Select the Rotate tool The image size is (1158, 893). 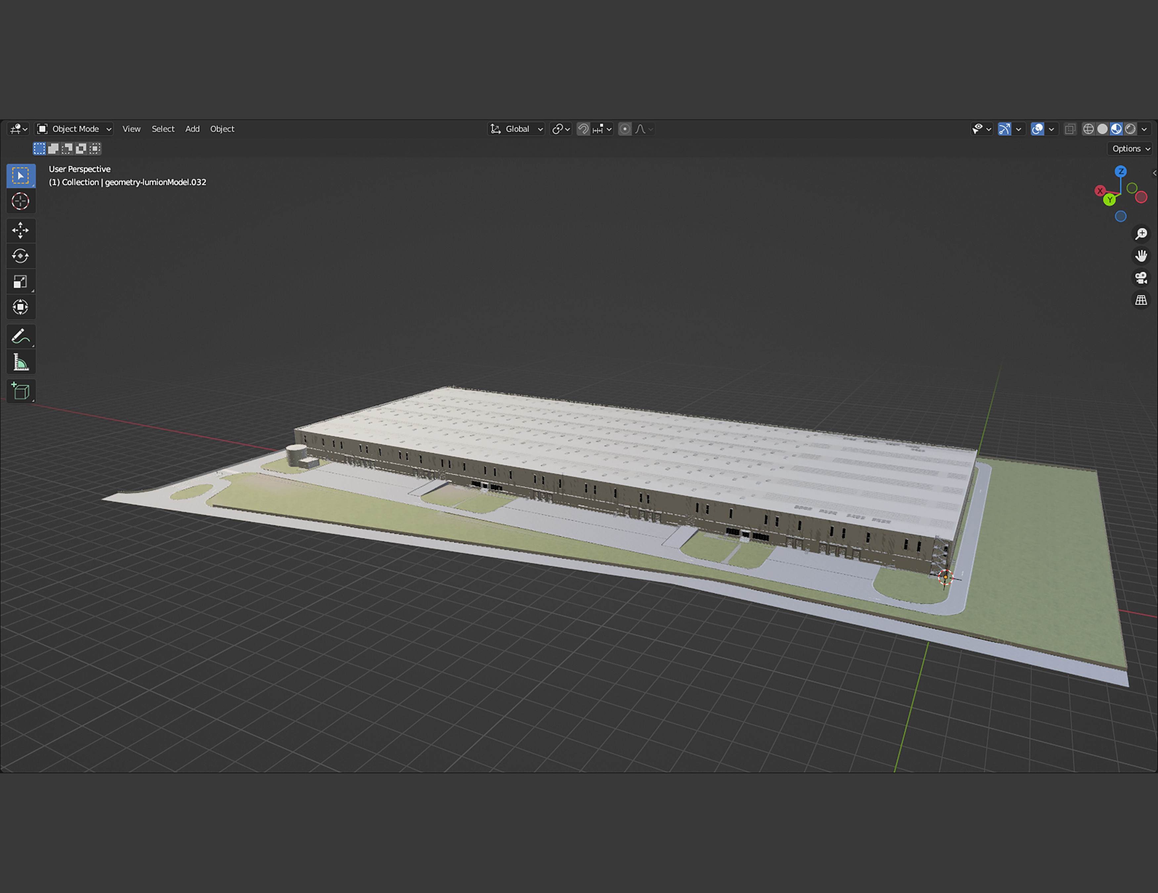[x=21, y=256]
